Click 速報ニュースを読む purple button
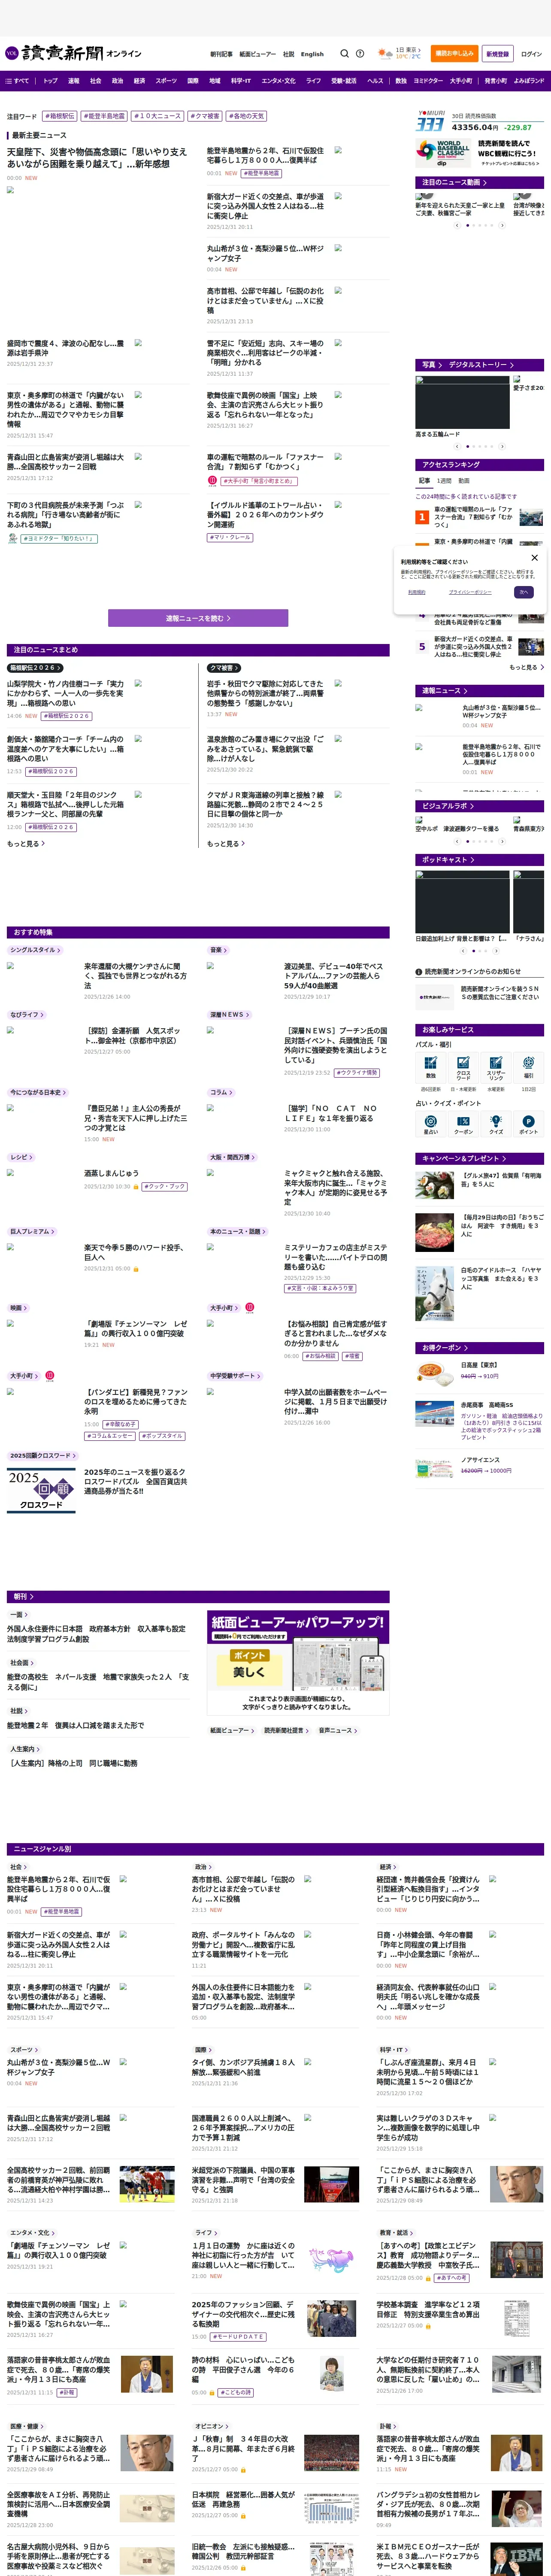Viewport: 551px width, 2576px height. coord(198,618)
